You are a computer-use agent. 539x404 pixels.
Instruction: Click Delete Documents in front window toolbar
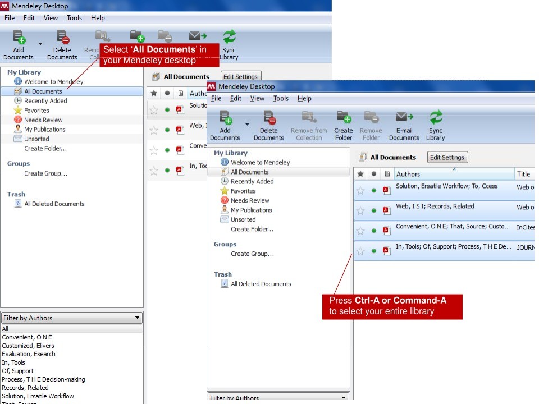pyautogui.click(x=269, y=126)
